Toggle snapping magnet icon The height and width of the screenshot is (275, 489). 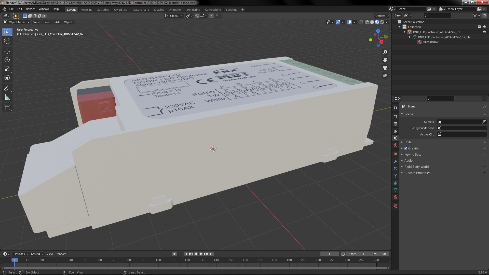(x=197, y=16)
